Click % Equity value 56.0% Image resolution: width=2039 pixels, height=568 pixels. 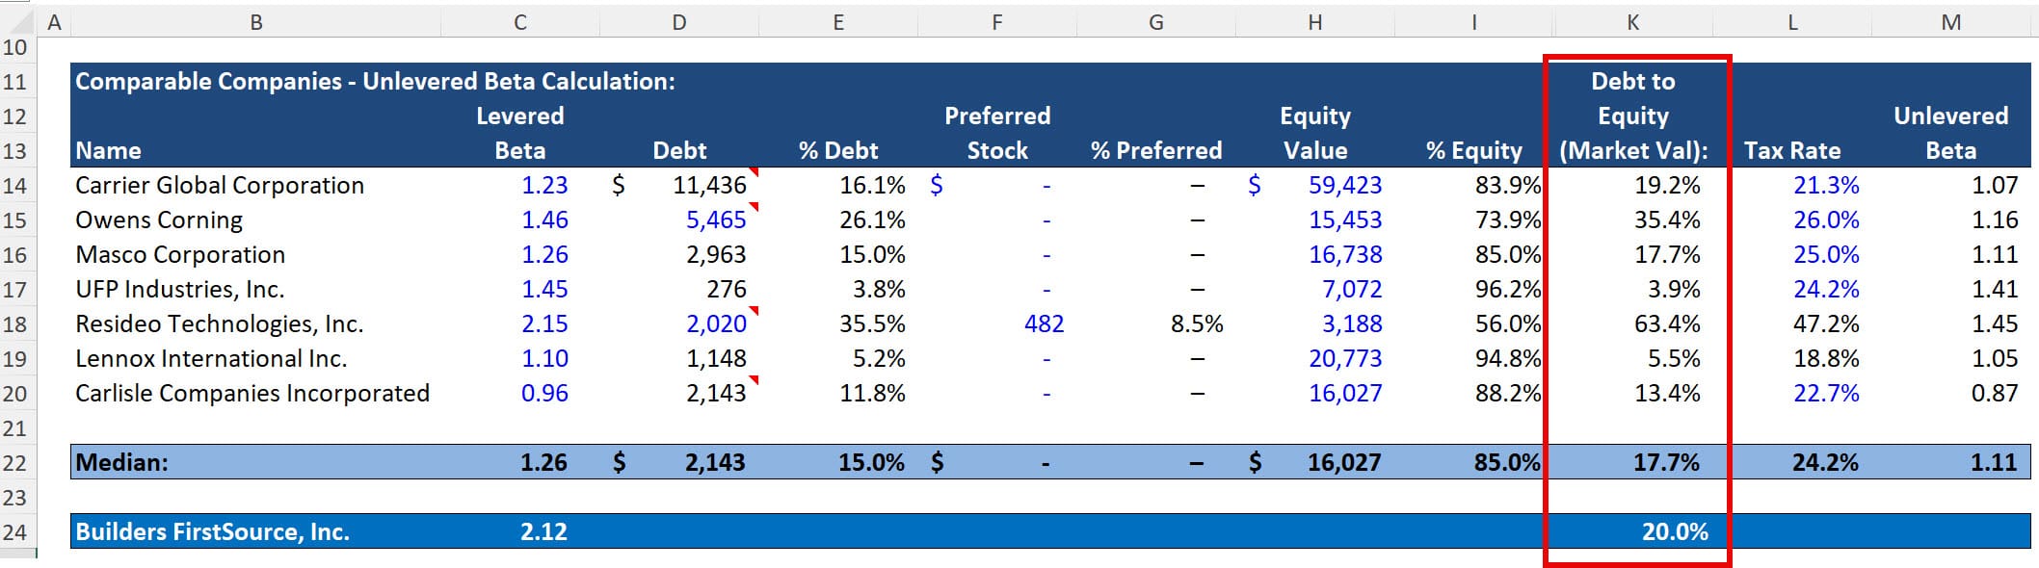(1508, 323)
